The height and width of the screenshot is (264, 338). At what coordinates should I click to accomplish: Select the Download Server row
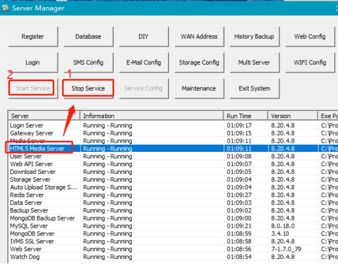click(x=174, y=172)
